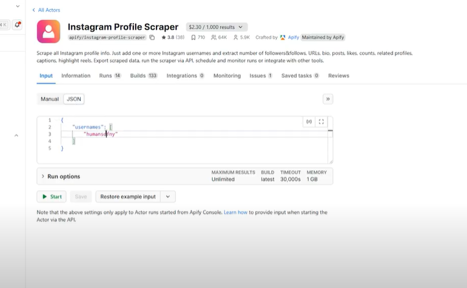The image size is (467, 288).
Task: Click the star rating 3.8 icon
Action: (164, 38)
